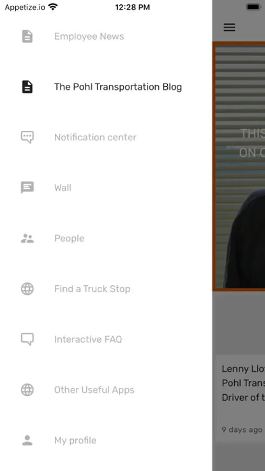Choose the Other Useful Apps label
This screenshot has height=471, width=265.
click(94, 390)
